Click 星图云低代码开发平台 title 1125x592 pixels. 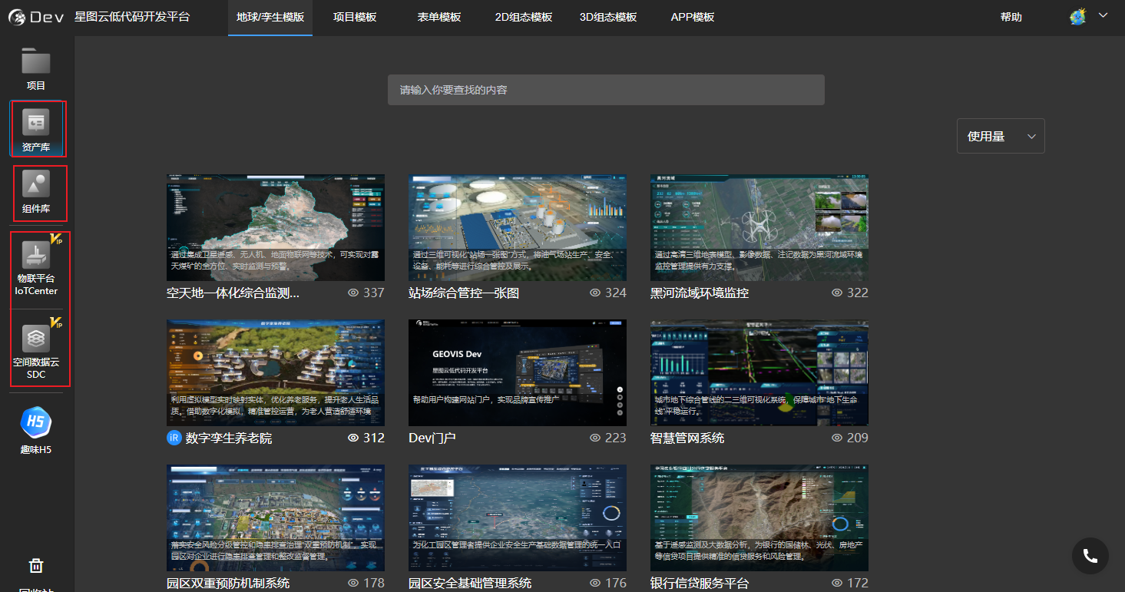coord(132,16)
